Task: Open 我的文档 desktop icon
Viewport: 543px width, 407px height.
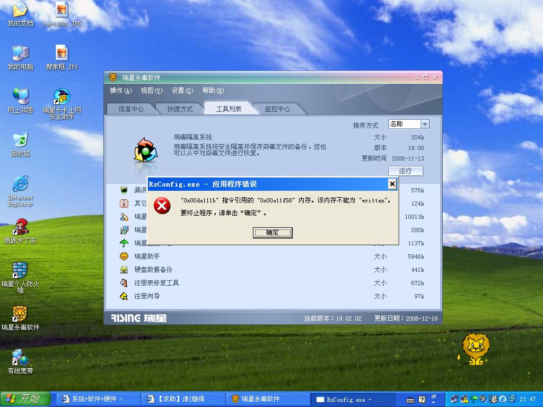Action: pyautogui.click(x=20, y=14)
